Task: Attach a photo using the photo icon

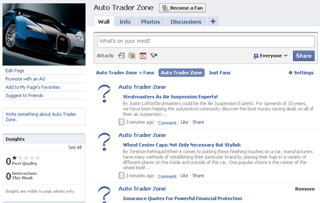Action: [132, 55]
